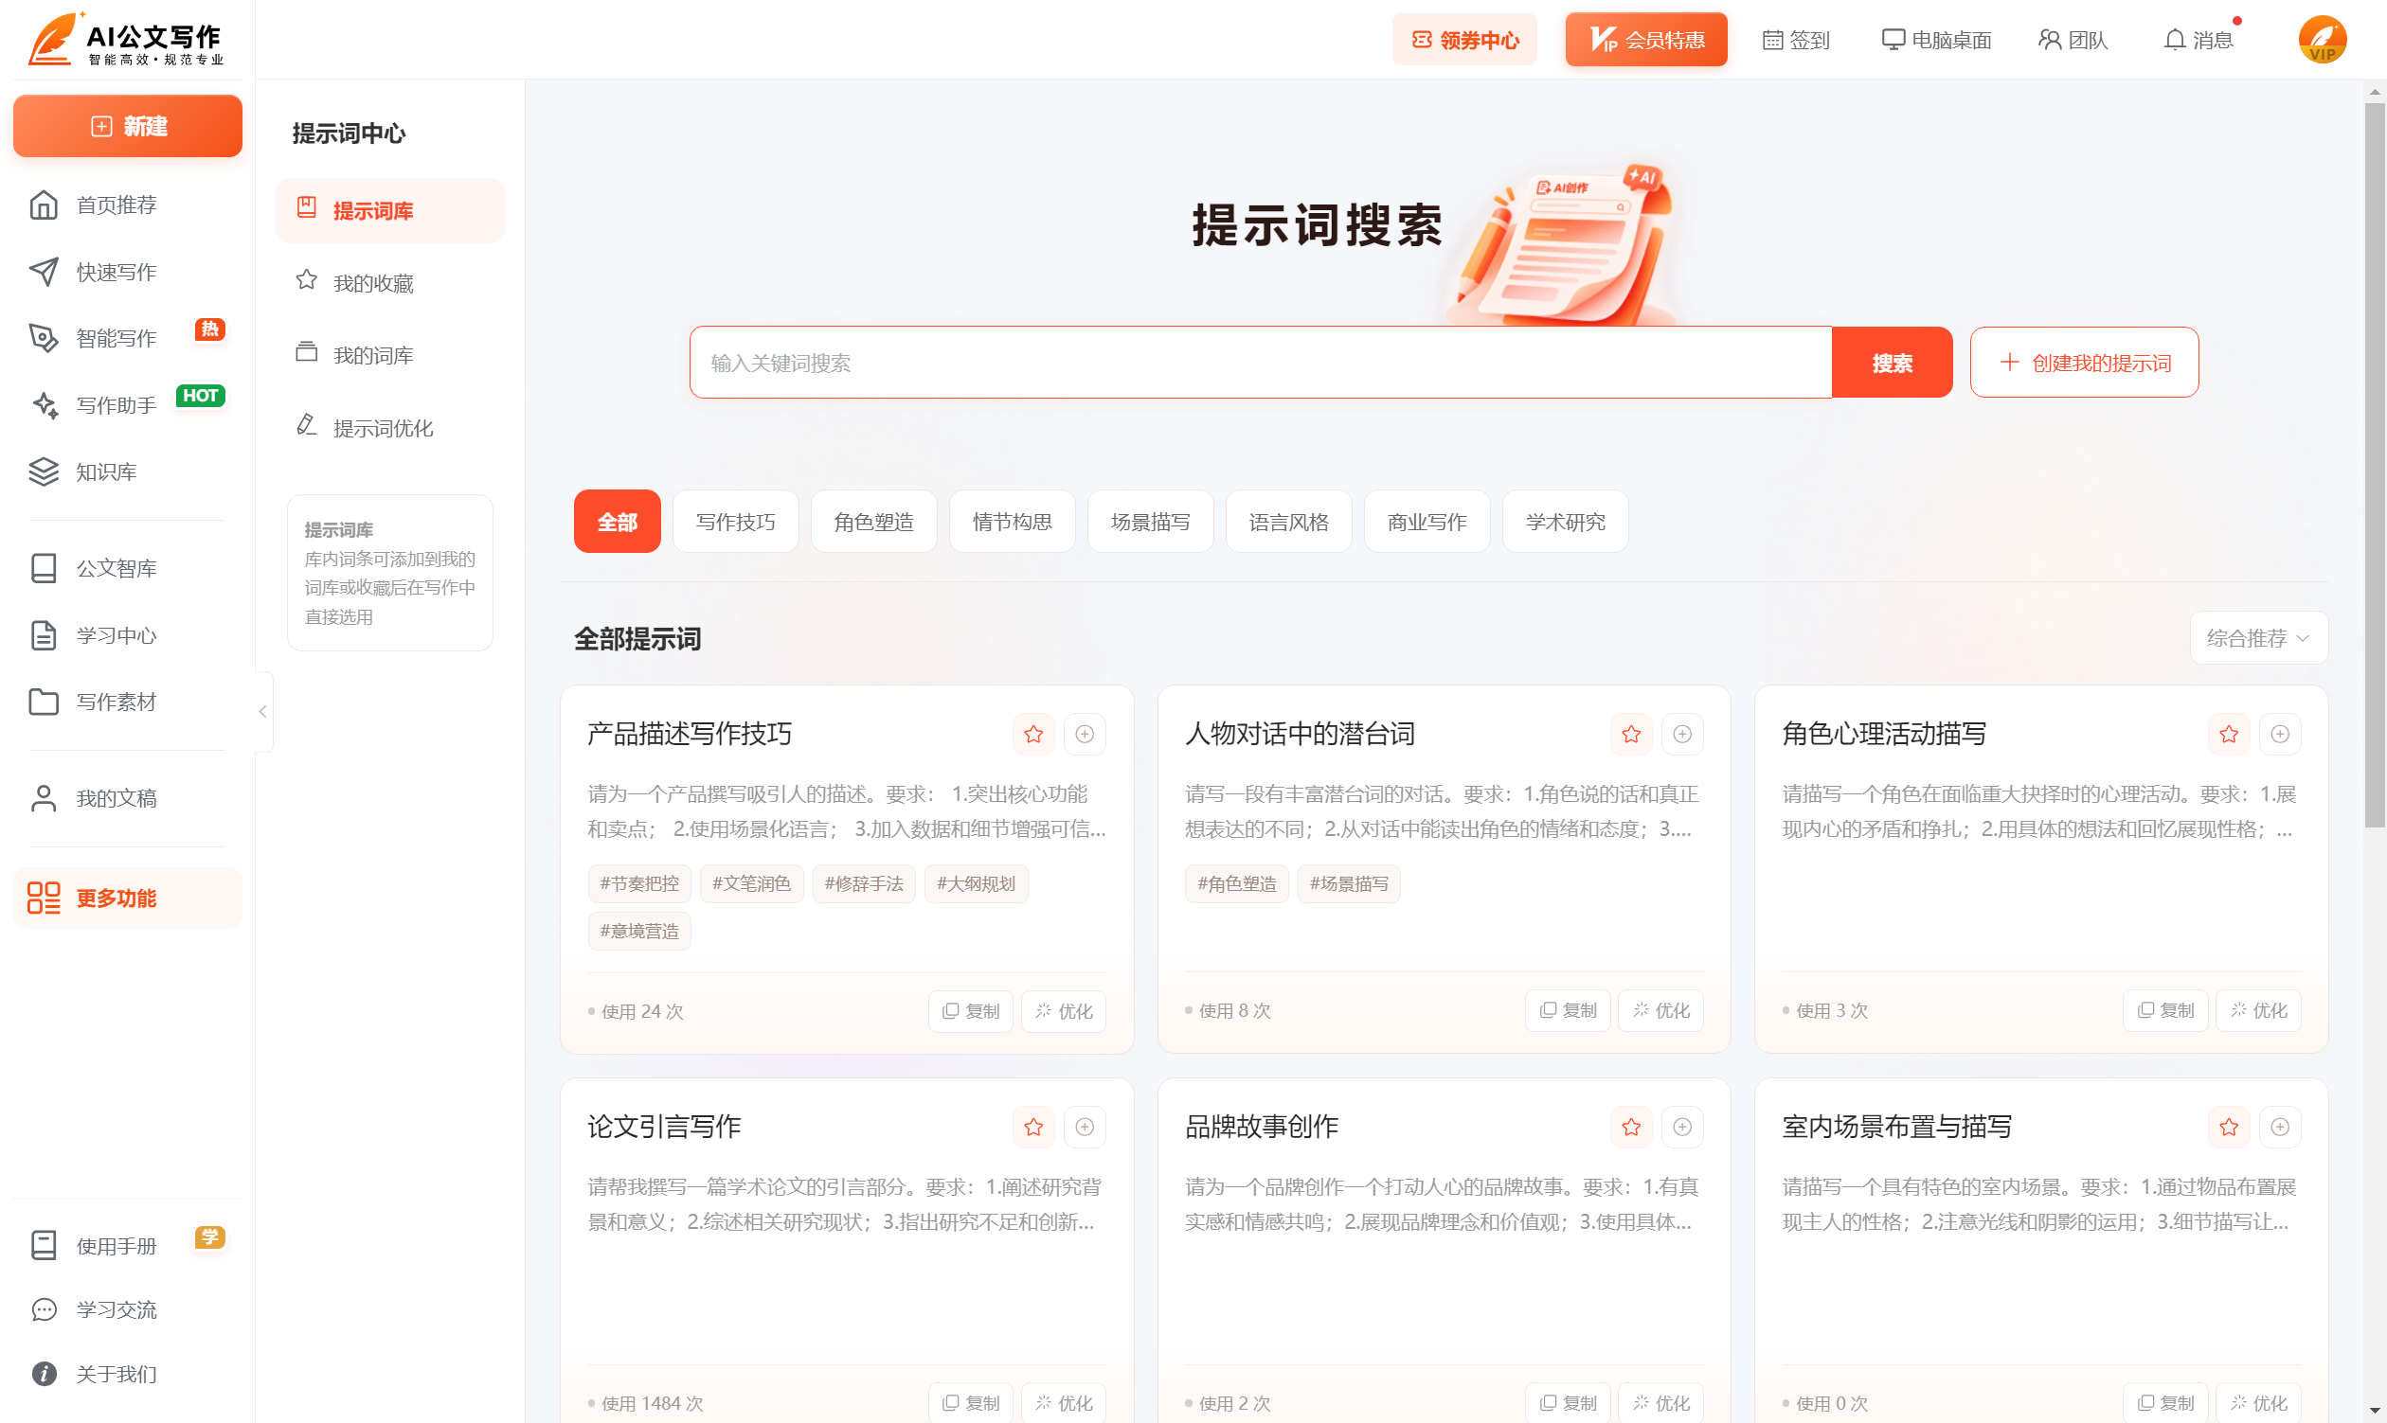
Task: Click the vertical scrollbar thumb
Action: 2375,465
